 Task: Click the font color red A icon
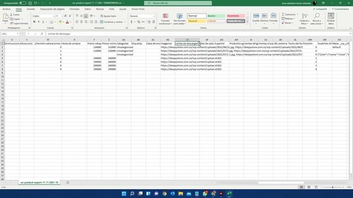[x=67, y=22]
